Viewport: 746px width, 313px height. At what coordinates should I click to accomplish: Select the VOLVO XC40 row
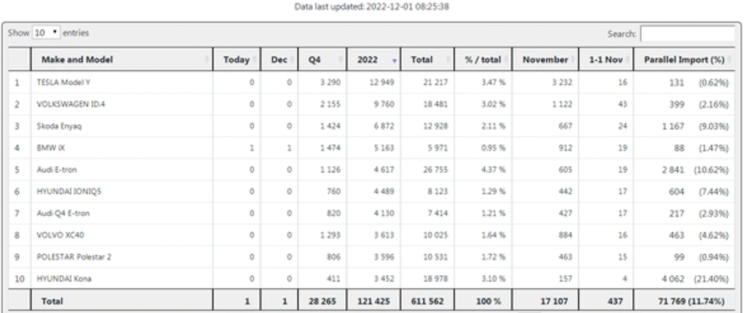(x=371, y=236)
